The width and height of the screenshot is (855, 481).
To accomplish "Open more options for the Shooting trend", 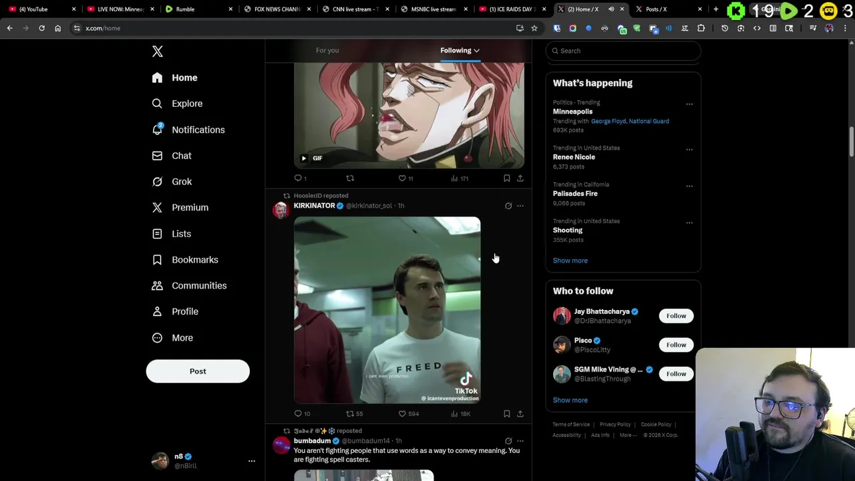I will pos(689,223).
